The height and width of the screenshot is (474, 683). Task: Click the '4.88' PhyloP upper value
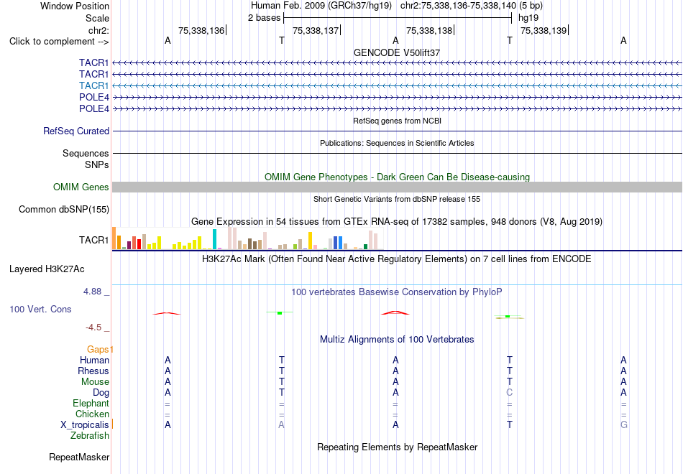pyautogui.click(x=92, y=292)
